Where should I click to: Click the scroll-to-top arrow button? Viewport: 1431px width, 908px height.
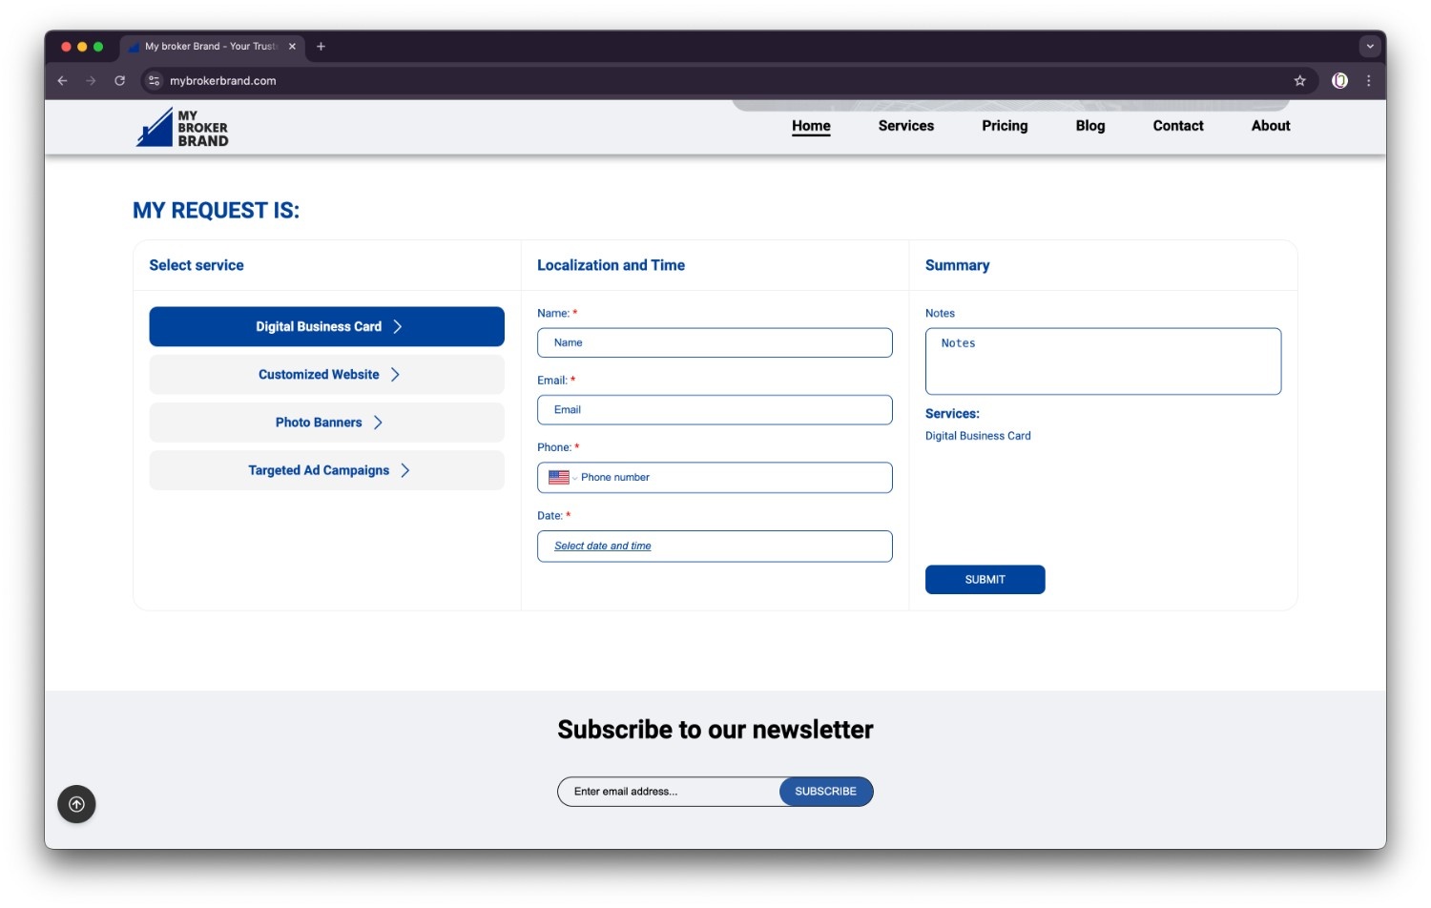click(76, 804)
